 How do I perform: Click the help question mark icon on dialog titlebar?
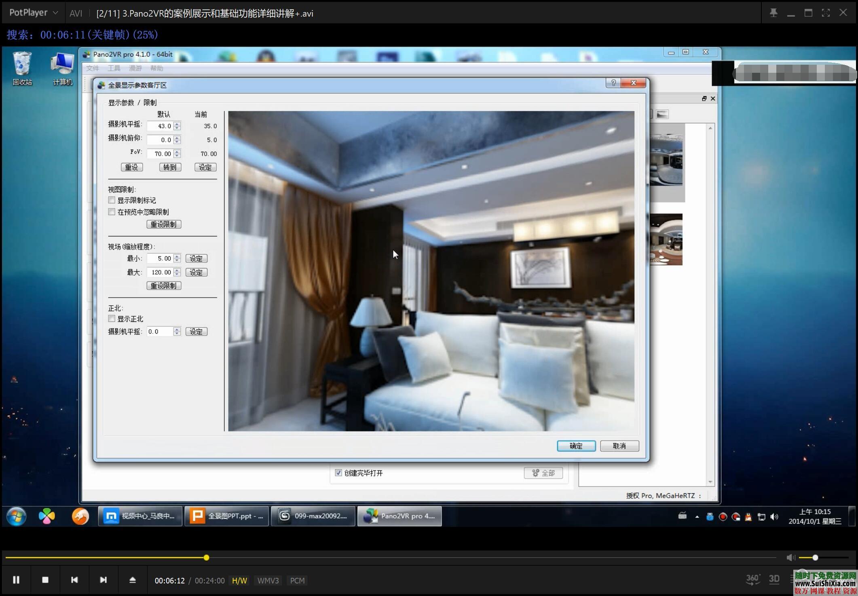[x=614, y=83]
